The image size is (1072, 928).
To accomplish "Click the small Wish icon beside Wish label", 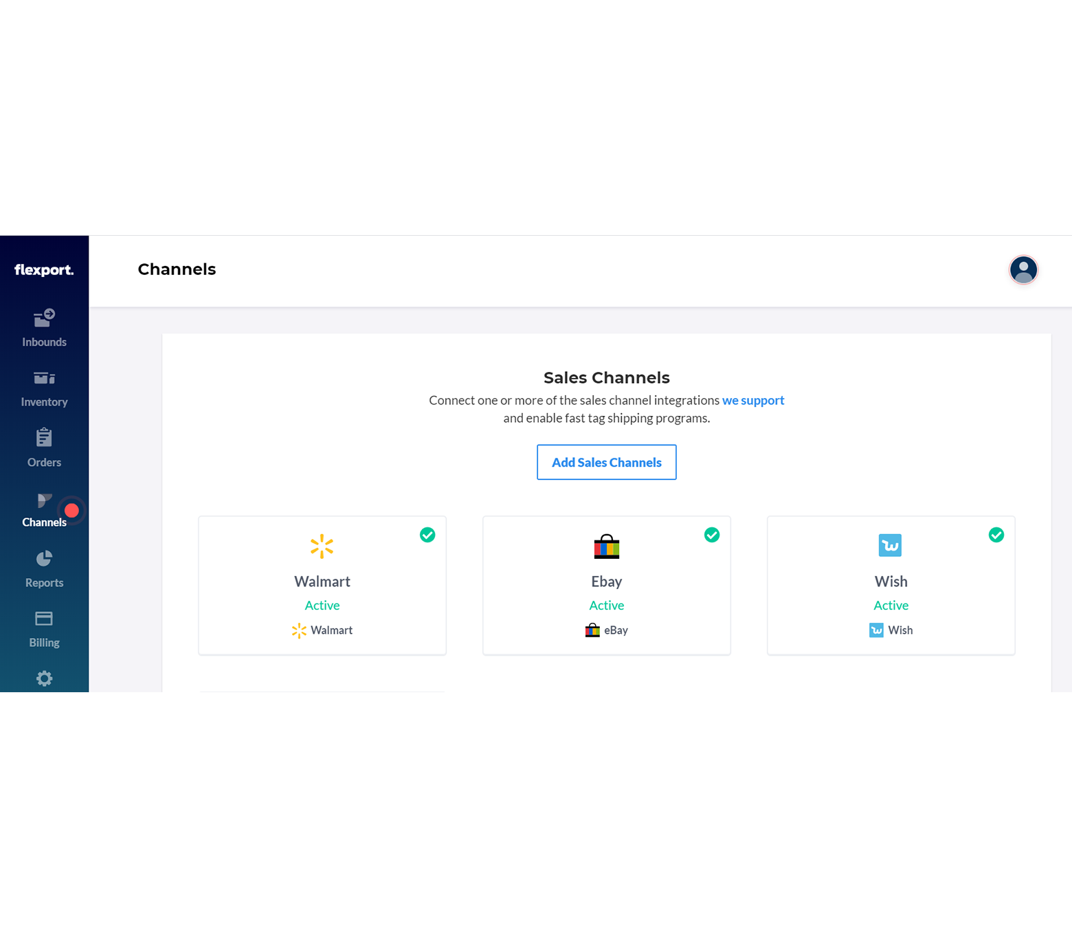I will 876,630.
